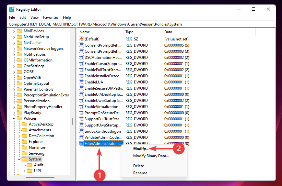Select the SupportUwpStartup... value name
This screenshot has width=282, height=186.
(x=103, y=125)
